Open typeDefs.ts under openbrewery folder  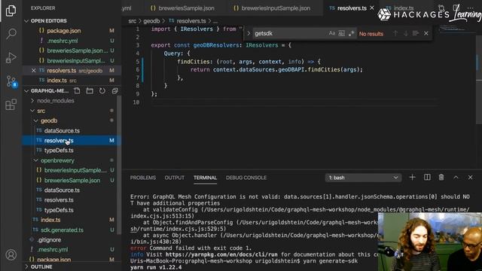point(59,210)
